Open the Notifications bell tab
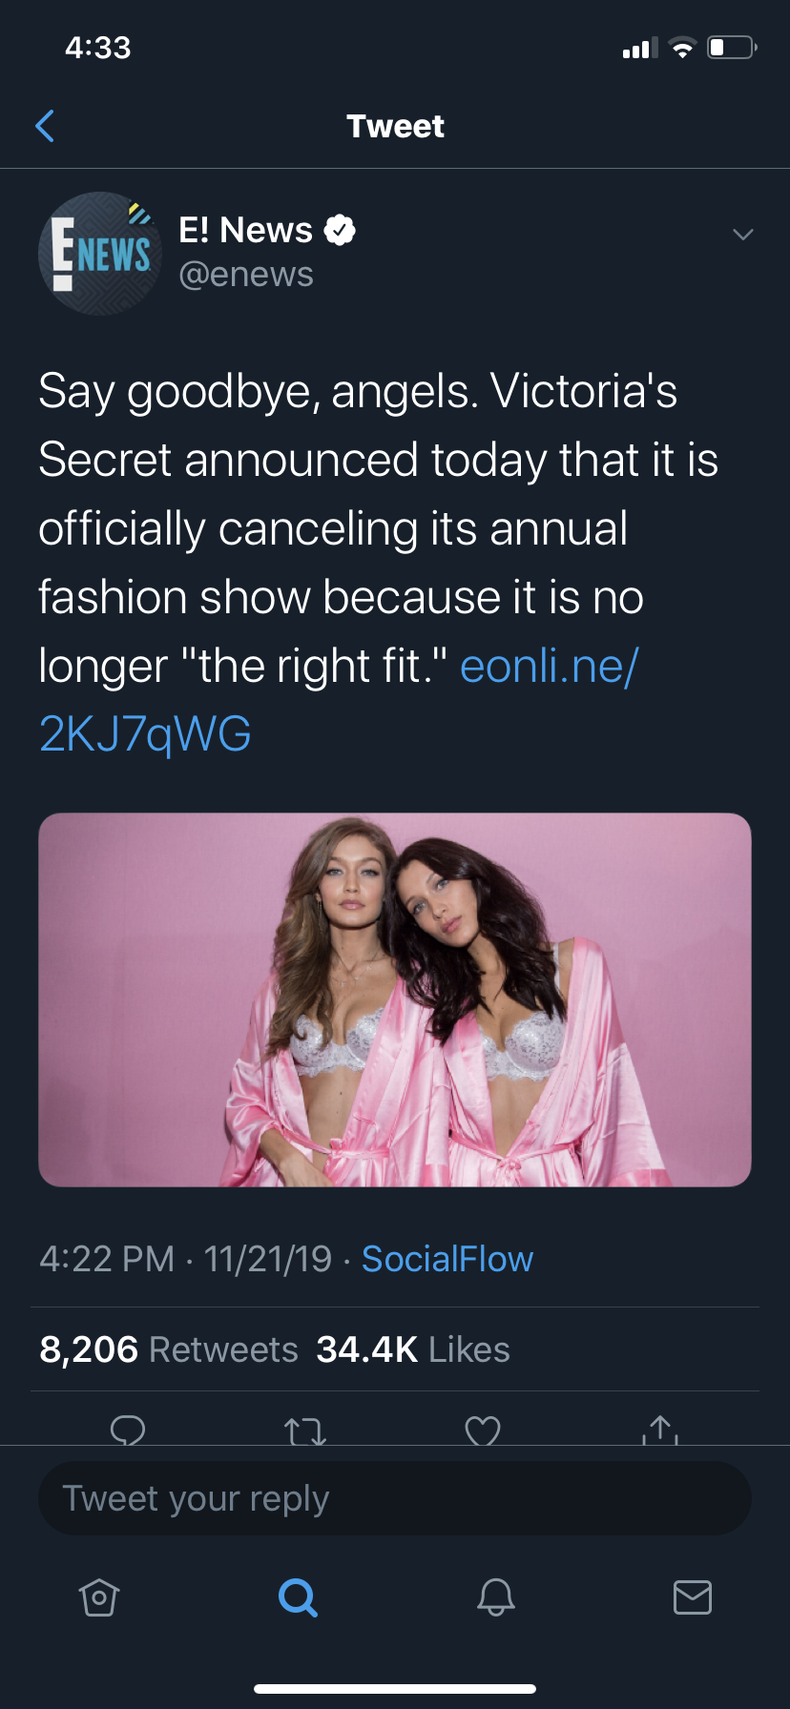 click(496, 1596)
